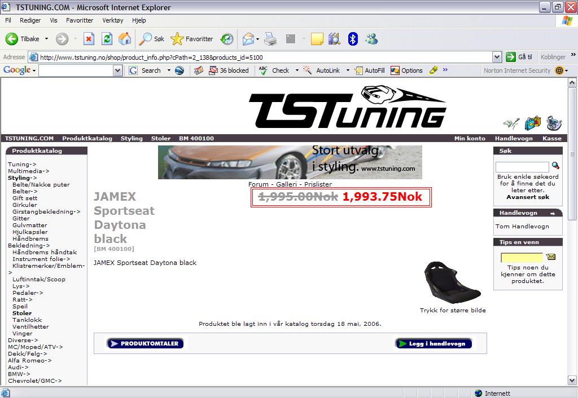Viewport: 578px width, 398px height.
Task: Click the Tips en venn email field
Action: pos(522,258)
